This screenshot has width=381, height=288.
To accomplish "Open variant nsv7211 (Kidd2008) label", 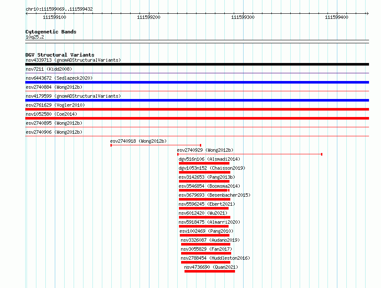I will click(49, 69).
